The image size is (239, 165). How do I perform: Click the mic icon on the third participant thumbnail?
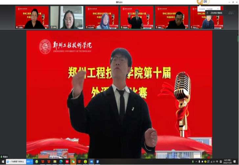(x=87, y=27)
